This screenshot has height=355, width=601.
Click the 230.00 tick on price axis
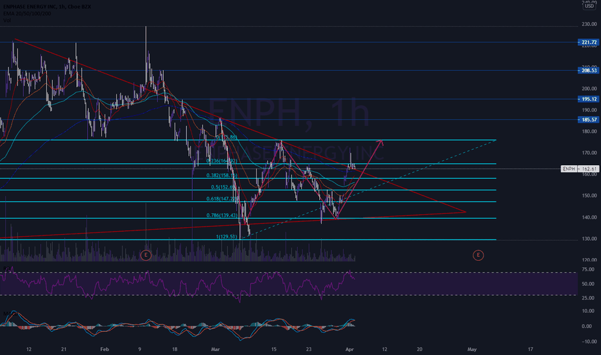coord(589,24)
